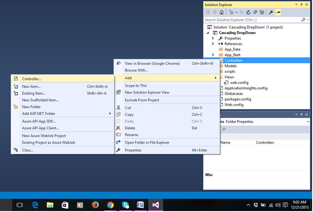Screen dimensions: 313x212
Task: Click the red Delete icon in menu
Action: 119,128
